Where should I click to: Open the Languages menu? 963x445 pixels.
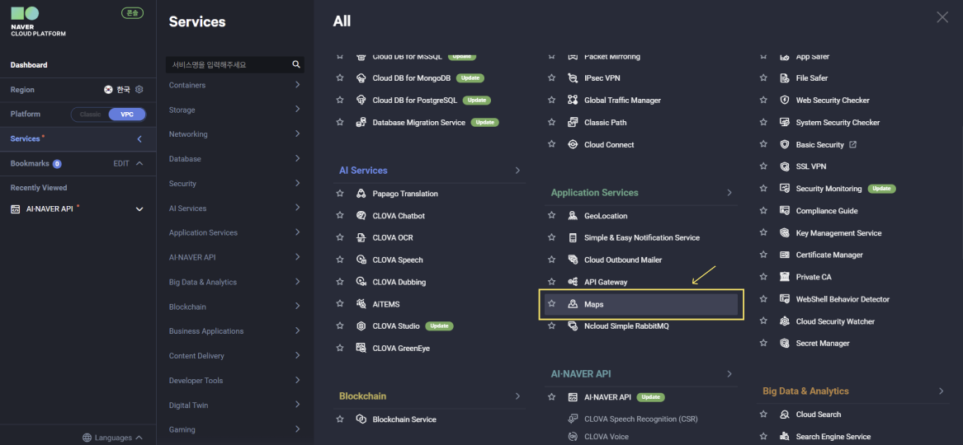[x=113, y=438]
